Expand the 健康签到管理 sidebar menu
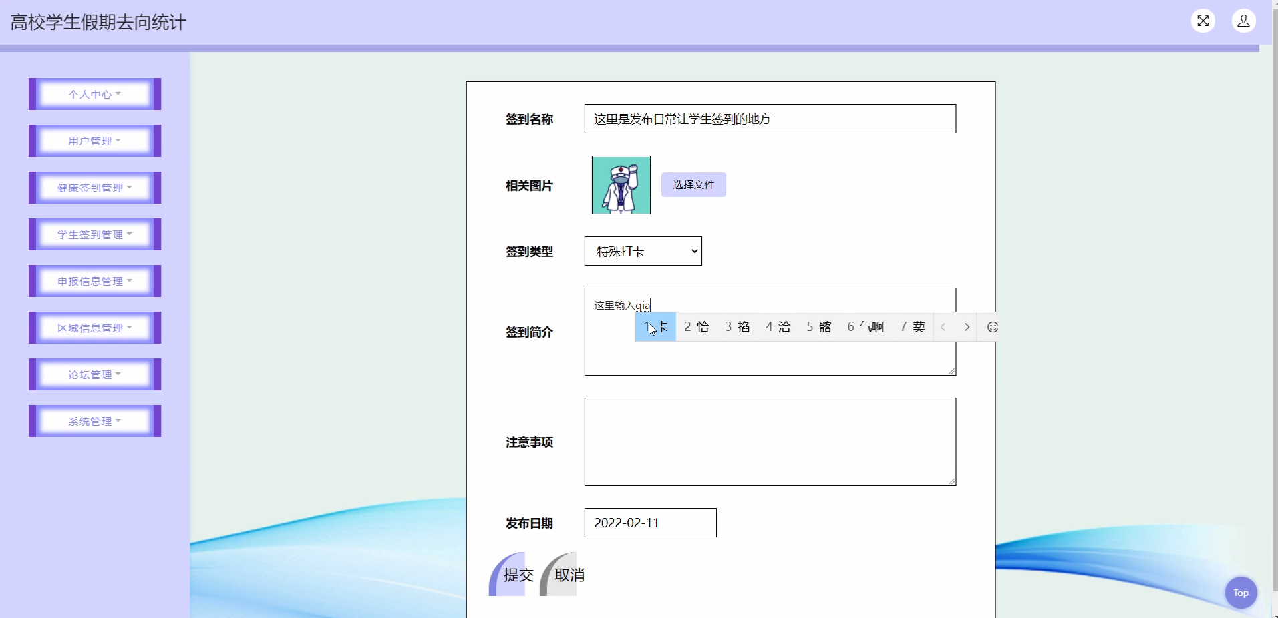The image size is (1278, 618). pos(95,188)
